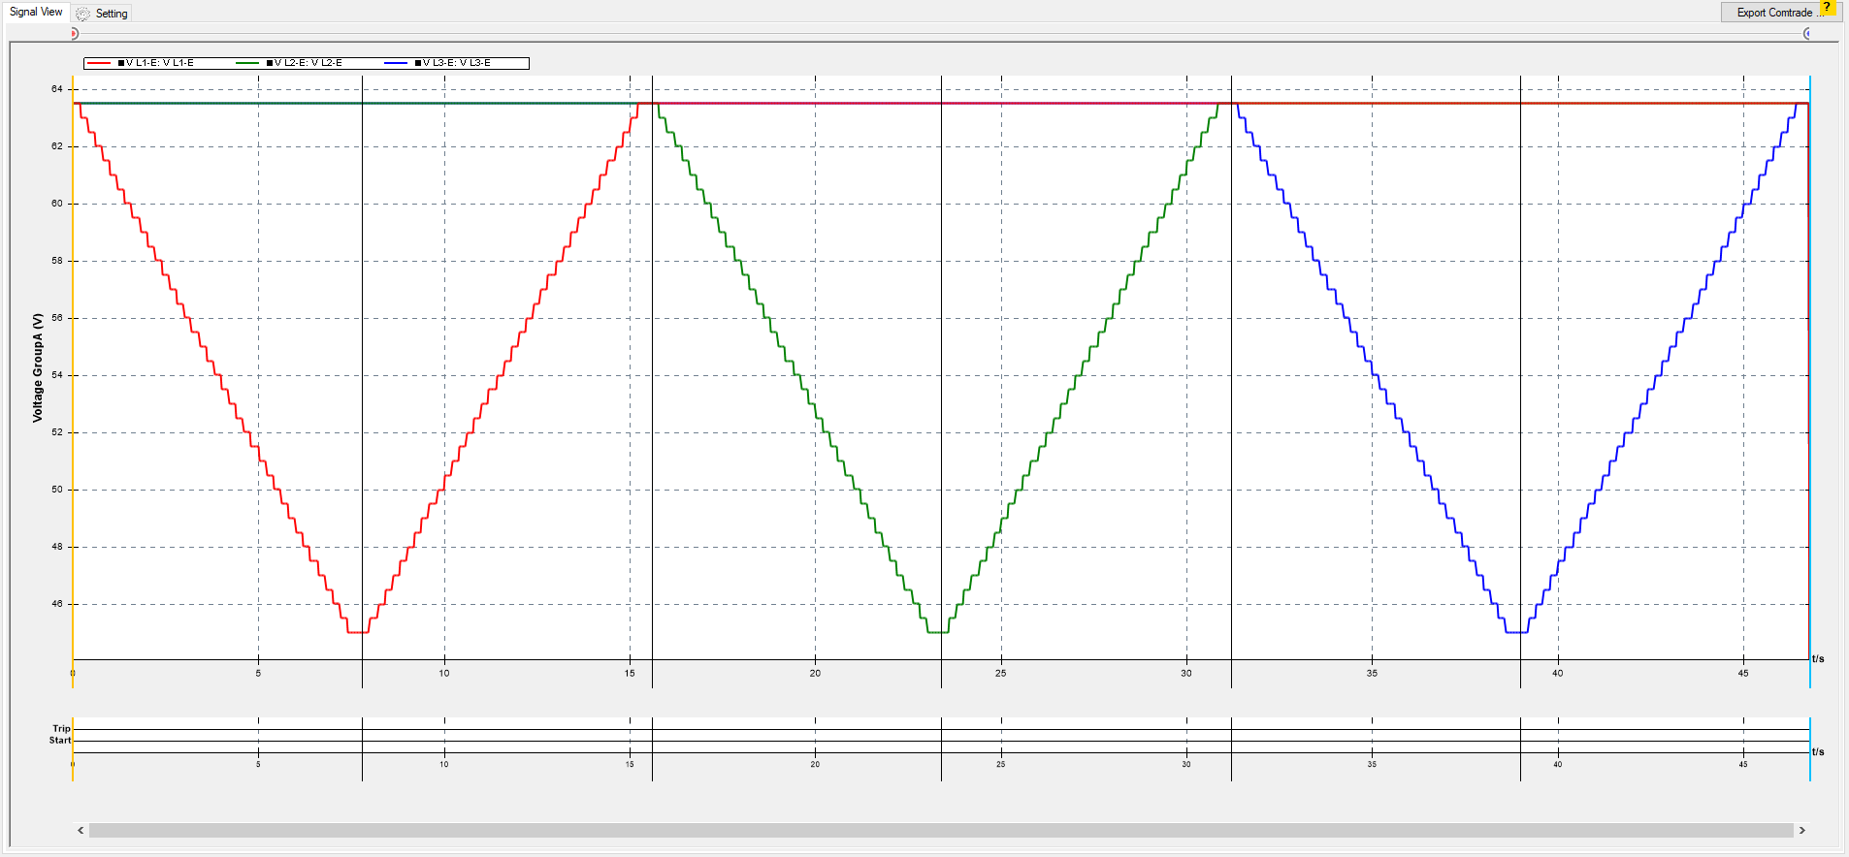Switch to the Signal View tab
1849x857 pixels.
coord(36,12)
